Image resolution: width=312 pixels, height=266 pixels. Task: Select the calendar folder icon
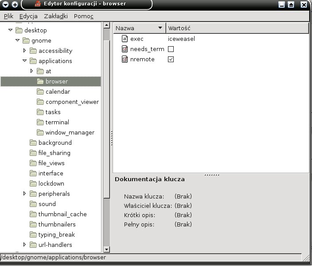click(x=40, y=91)
